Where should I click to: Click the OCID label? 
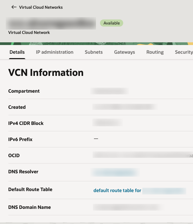point(14,155)
